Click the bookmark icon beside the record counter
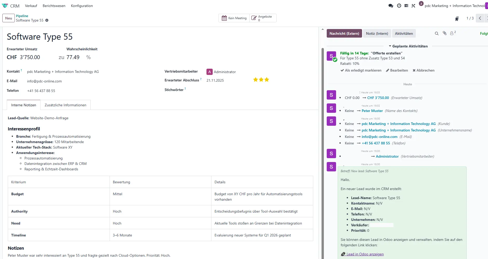 point(457,18)
